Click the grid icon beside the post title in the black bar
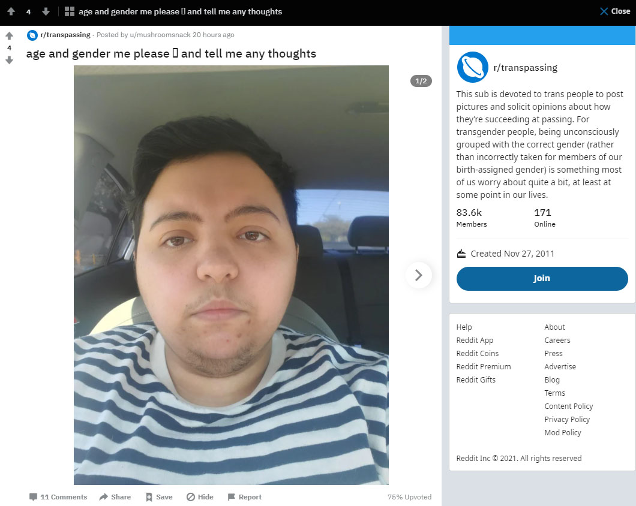This screenshot has height=506, width=636. click(70, 11)
